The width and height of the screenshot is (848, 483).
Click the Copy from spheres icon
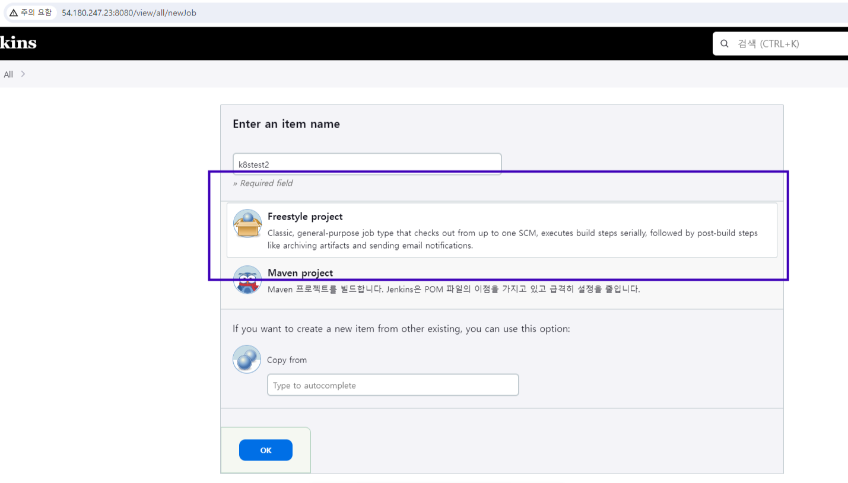[x=247, y=359]
